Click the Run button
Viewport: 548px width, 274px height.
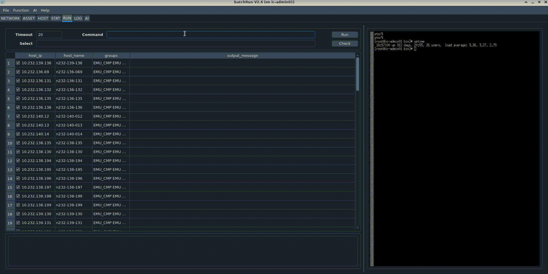pyautogui.click(x=345, y=35)
